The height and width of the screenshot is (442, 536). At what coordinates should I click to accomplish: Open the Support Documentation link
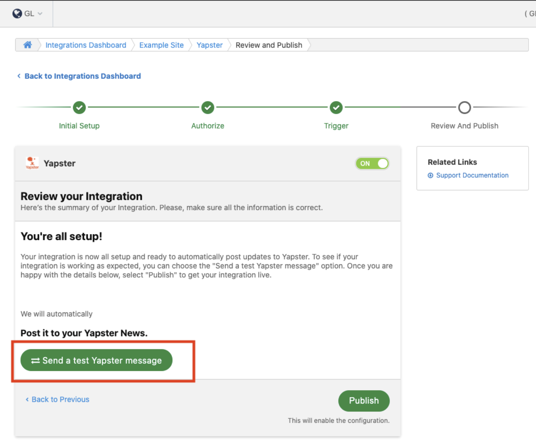pos(472,175)
